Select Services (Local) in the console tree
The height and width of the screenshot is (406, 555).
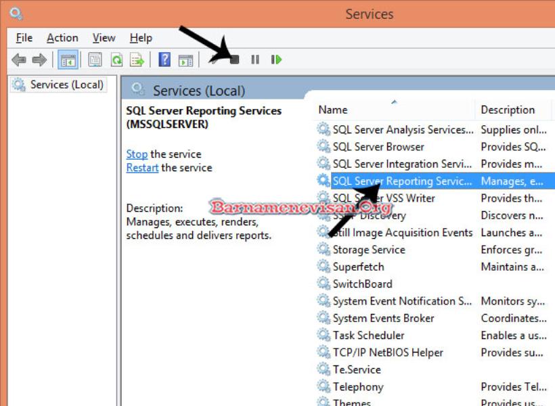click(66, 85)
